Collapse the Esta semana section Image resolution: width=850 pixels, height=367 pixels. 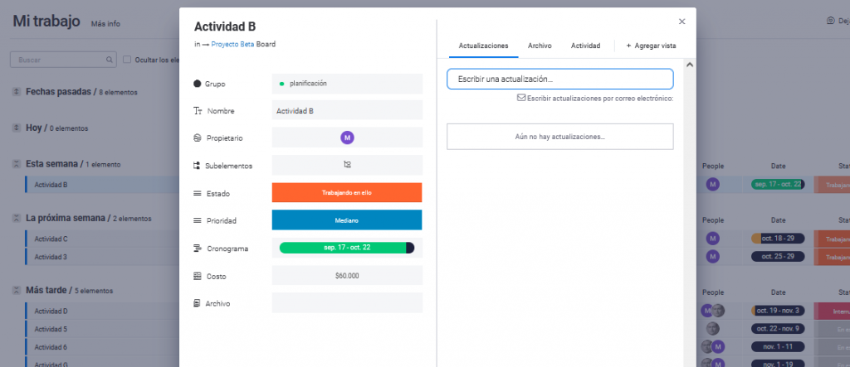[16, 164]
